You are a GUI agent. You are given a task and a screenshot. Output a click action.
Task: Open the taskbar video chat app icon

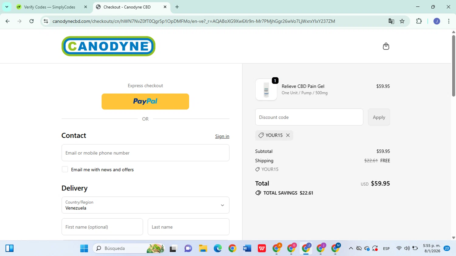point(188,248)
